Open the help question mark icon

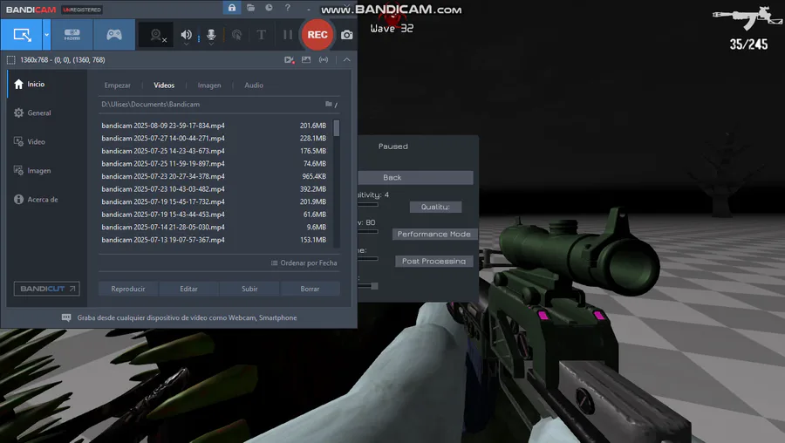click(287, 8)
